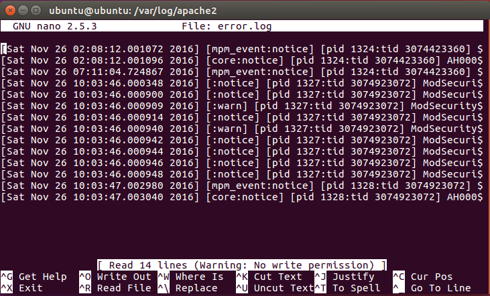
Task: Click the warn line timestamped 10:03:46.000940
Action: (x=242, y=129)
